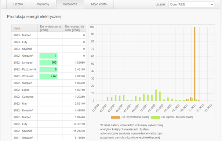Select the 2022 - Lipiec row label
This screenshot has width=222, height=141.
(x=21, y=90)
